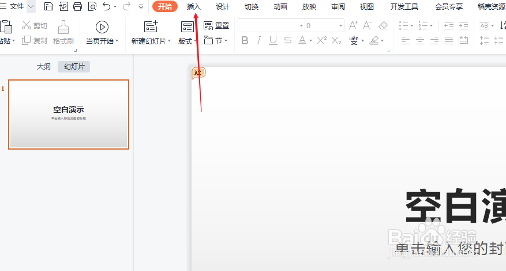Viewport: 506px width, 271px height.
Task: Click the clear formatting eraser icon
Action: point(383,25)
